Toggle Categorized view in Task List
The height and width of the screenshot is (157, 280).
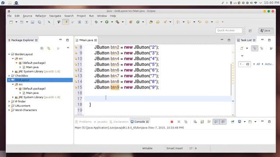[255, 48]
